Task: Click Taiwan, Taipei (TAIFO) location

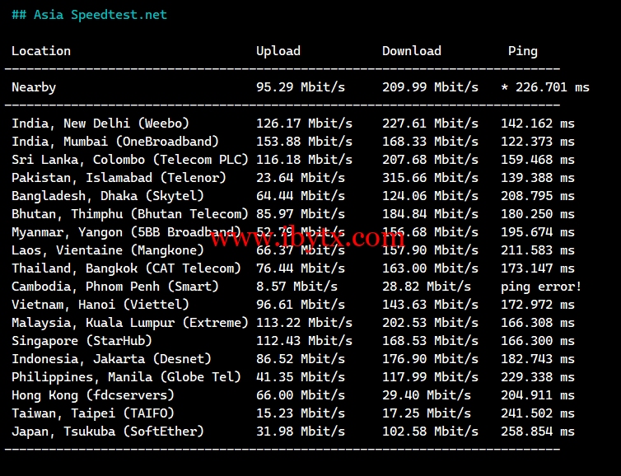Action: pos(93,413)
